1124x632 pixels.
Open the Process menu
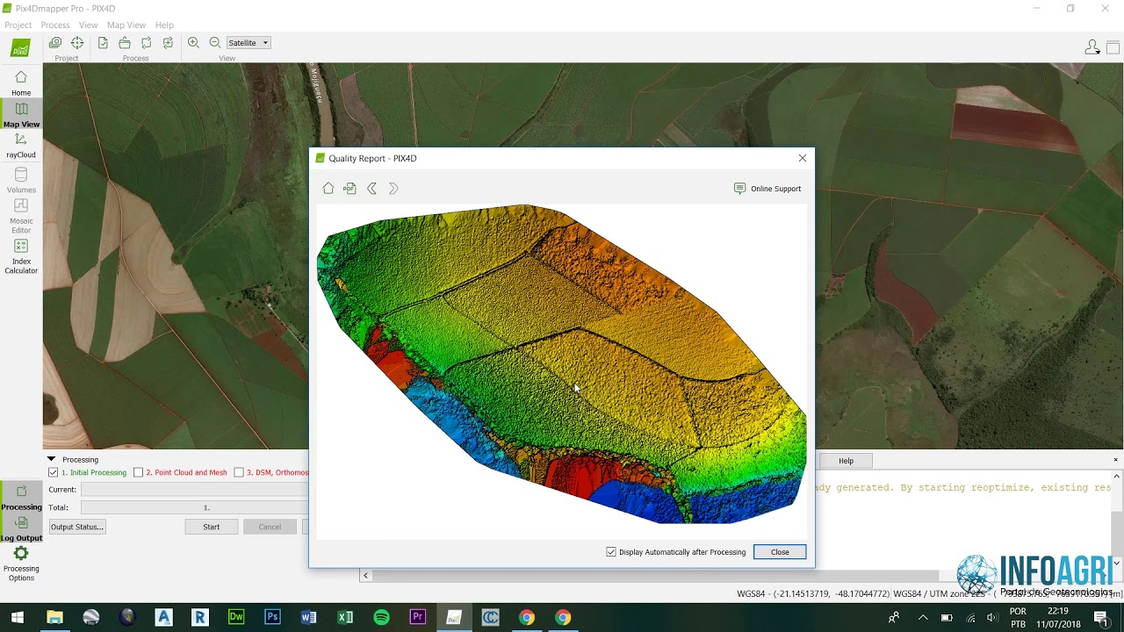[x=55, y=25]
